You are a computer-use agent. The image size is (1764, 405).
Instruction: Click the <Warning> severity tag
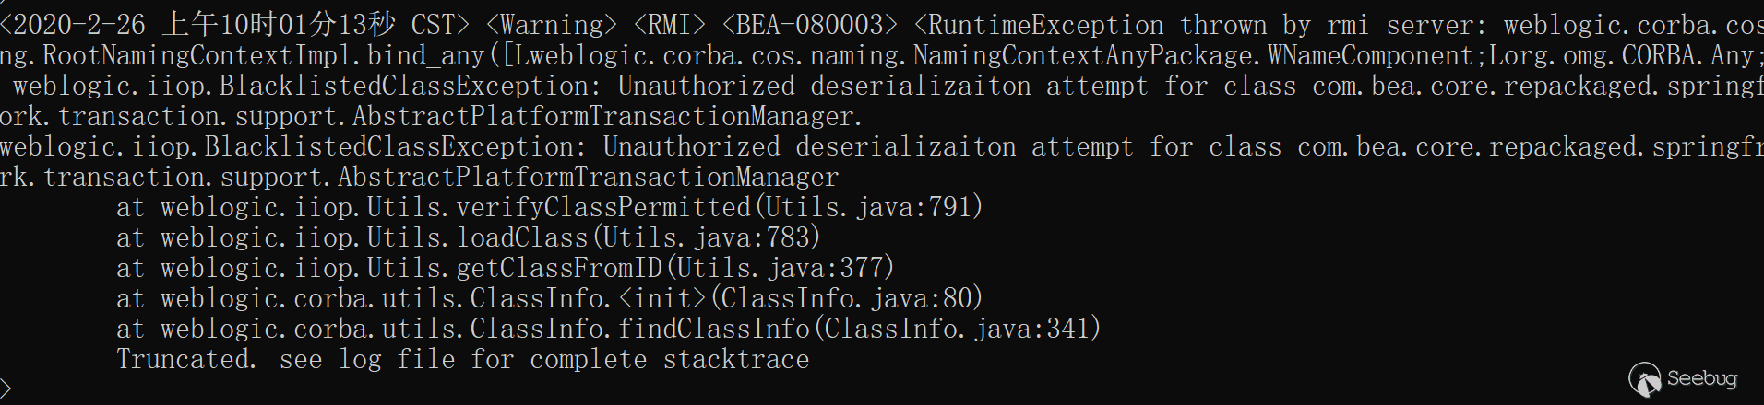click(551, 25)
